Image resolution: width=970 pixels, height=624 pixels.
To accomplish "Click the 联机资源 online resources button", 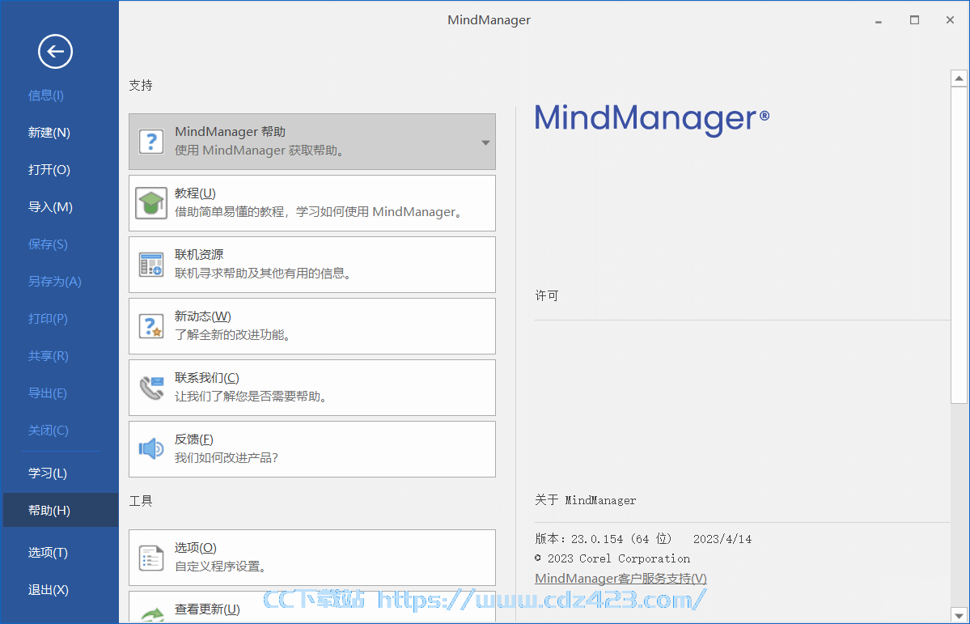I will [x=312, y=265].
